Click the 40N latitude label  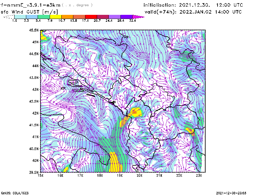click(35, 161)
